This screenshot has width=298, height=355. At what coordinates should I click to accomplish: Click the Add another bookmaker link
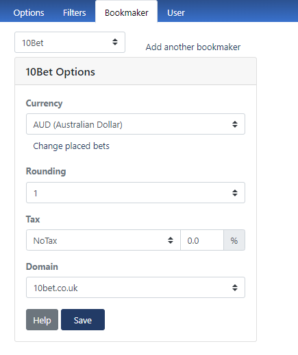(193, 47)
